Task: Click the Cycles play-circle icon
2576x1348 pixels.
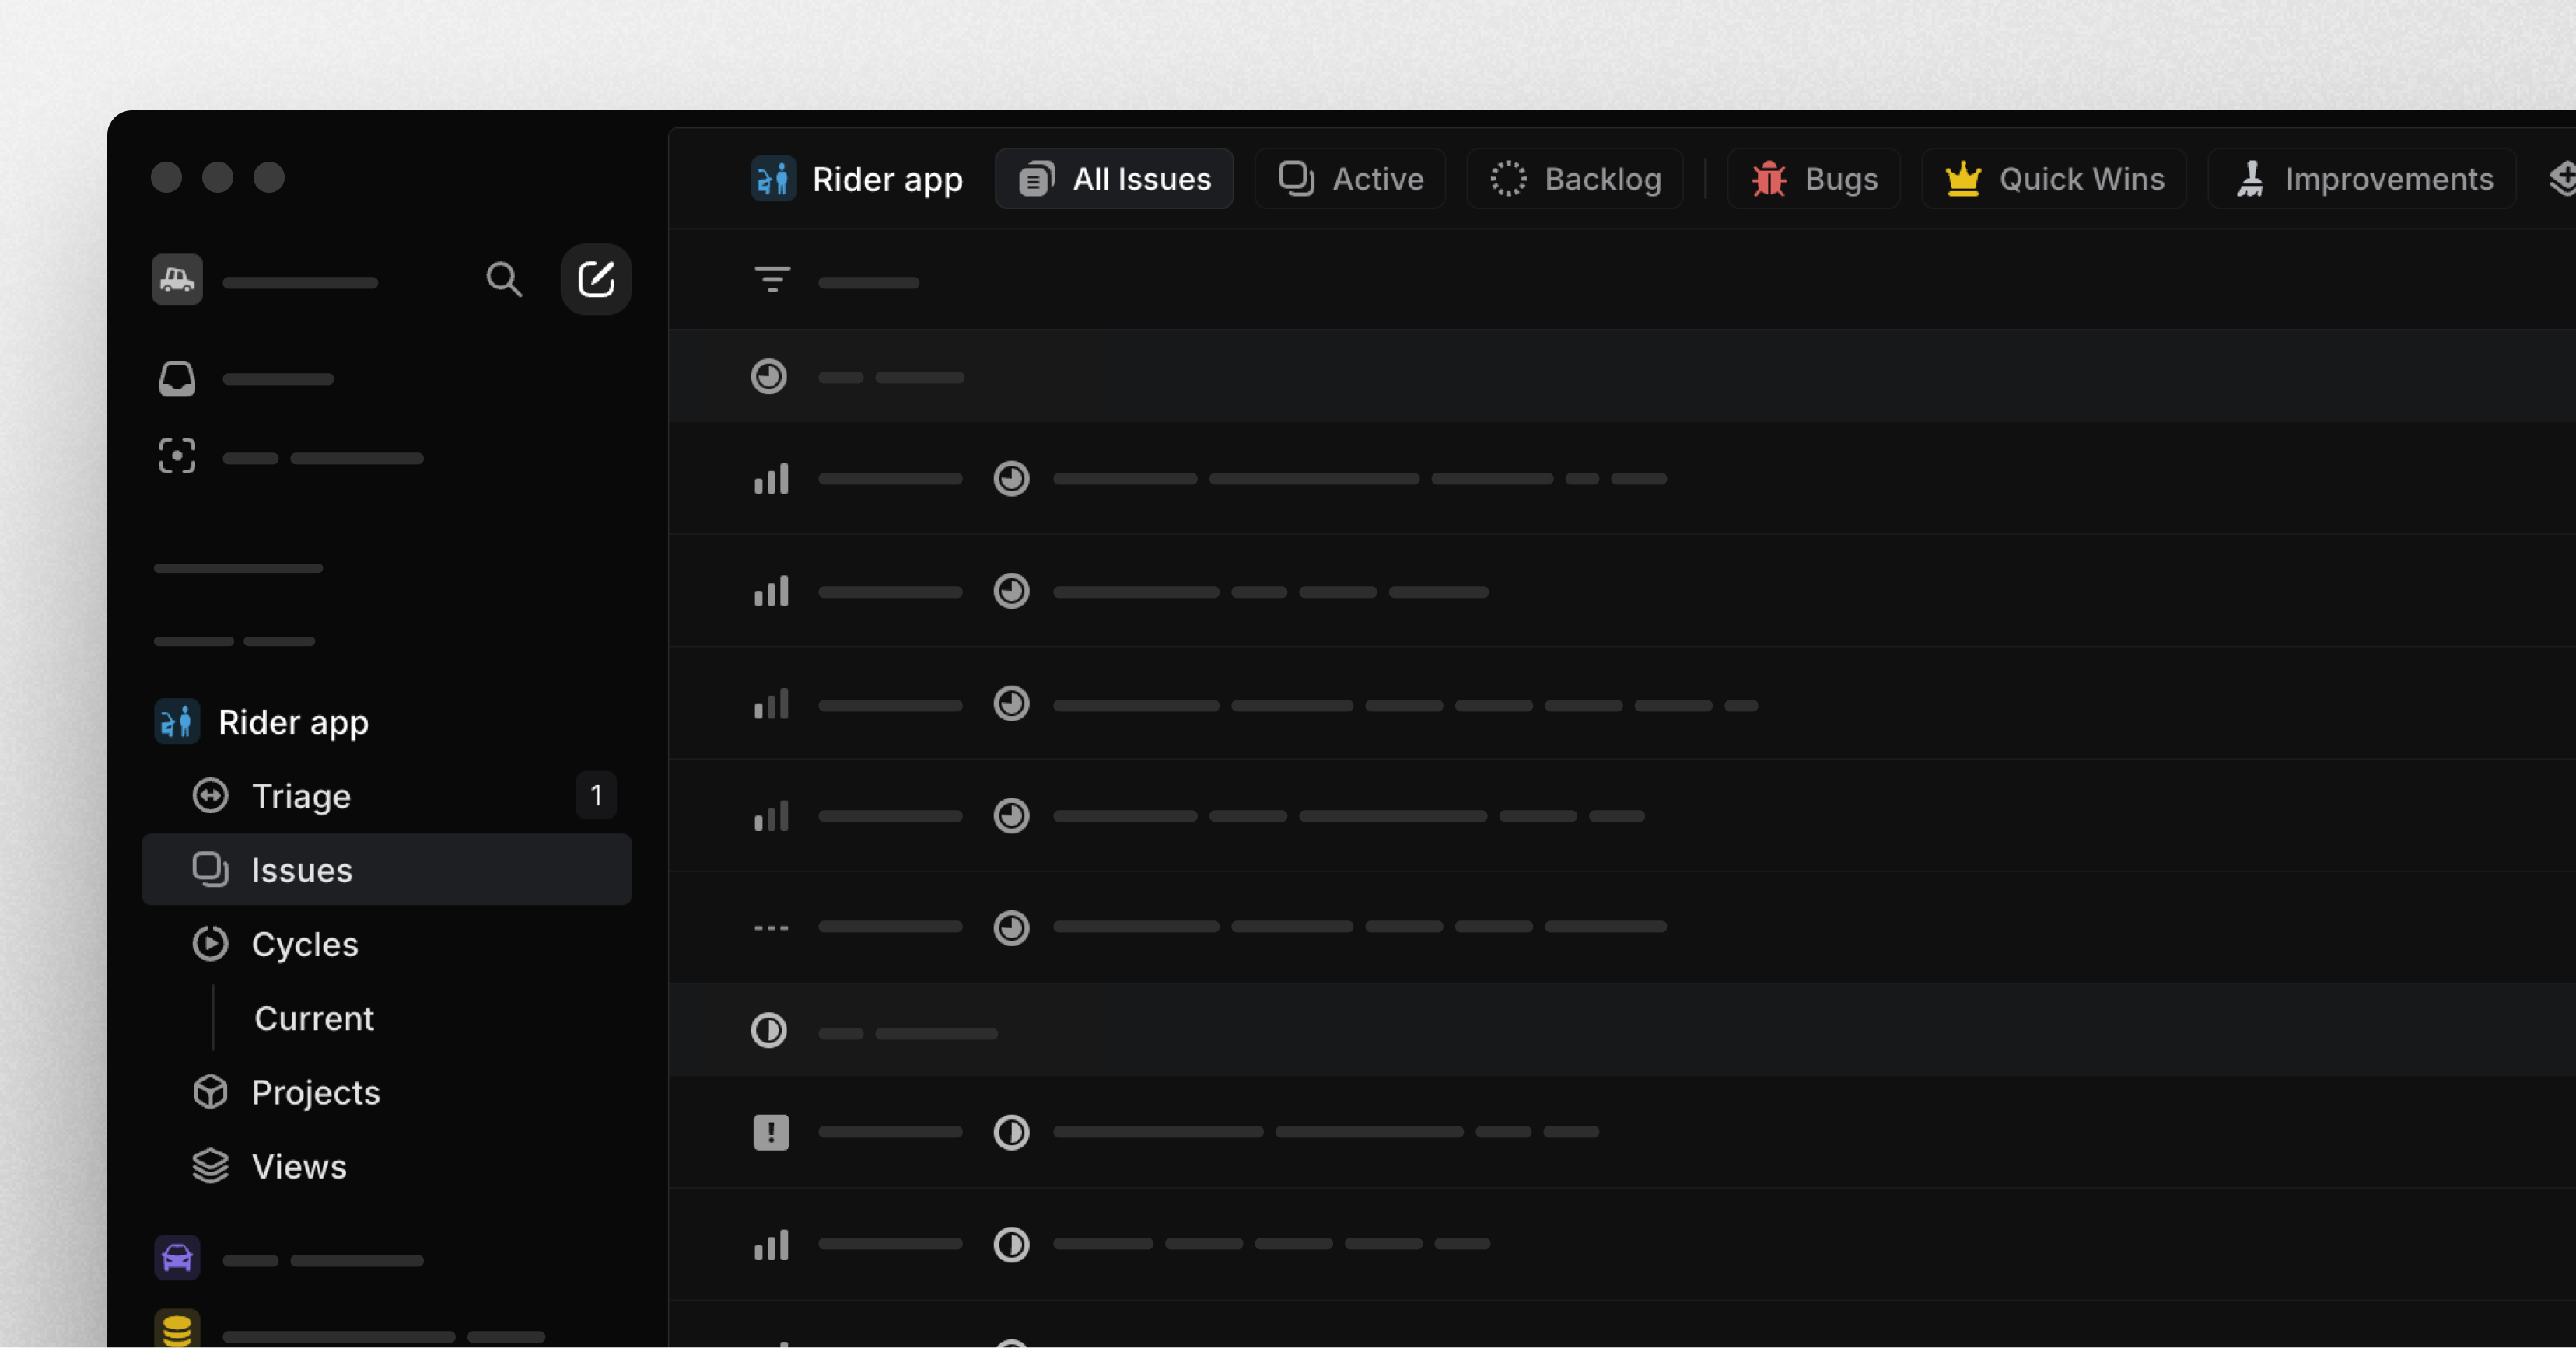Action: tap(210, 943)
